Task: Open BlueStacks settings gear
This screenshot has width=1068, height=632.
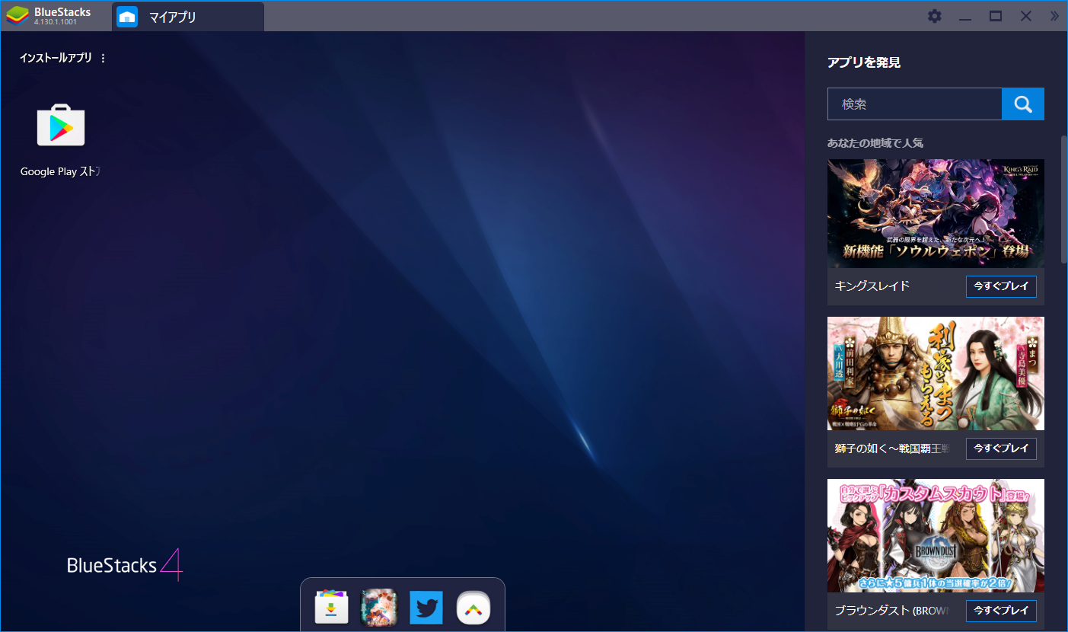Action: (935, 16)
